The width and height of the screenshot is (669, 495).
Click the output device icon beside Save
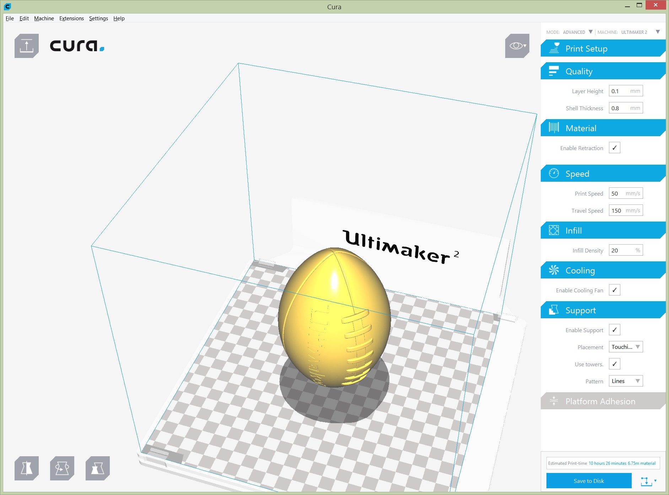point(646,481)
